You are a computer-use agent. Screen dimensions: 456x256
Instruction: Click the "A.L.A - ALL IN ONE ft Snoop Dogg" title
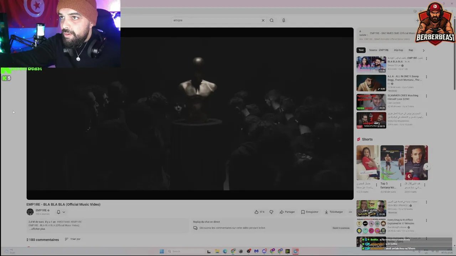pos(404,78)
